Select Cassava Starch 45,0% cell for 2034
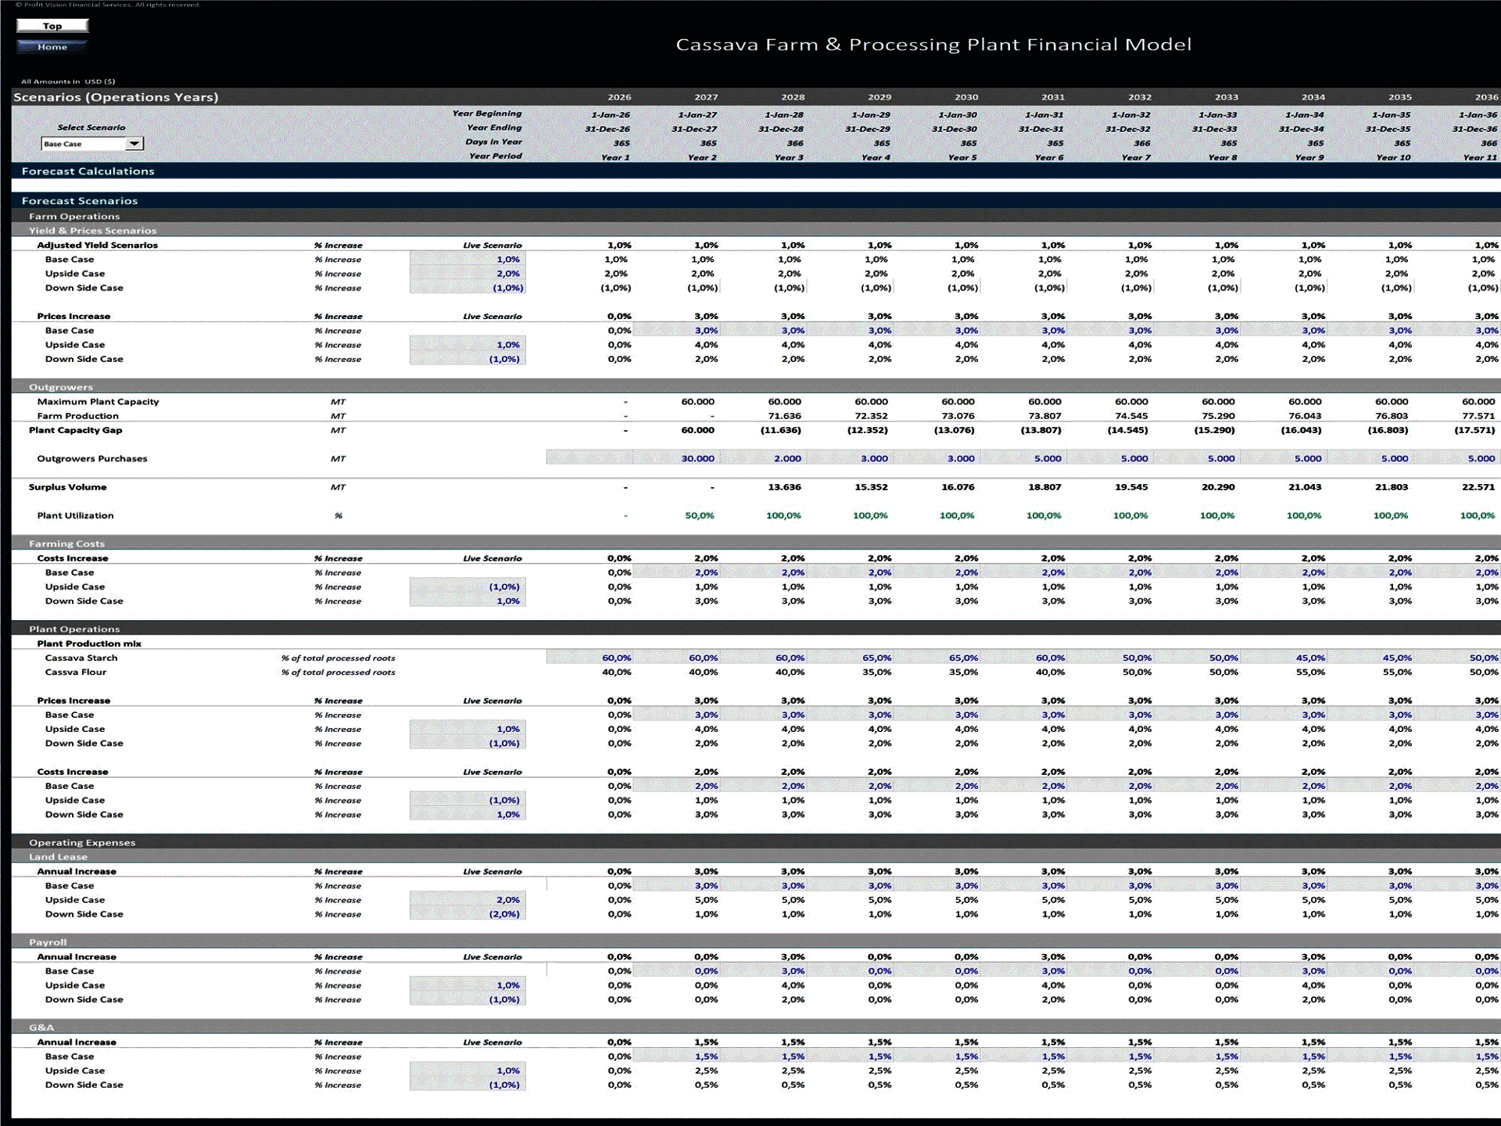 click(1284, 658)
